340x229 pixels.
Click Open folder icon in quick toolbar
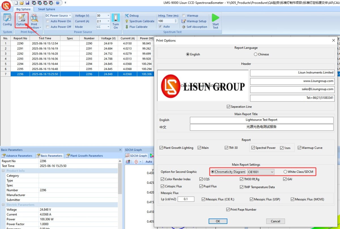click(22, 3)
